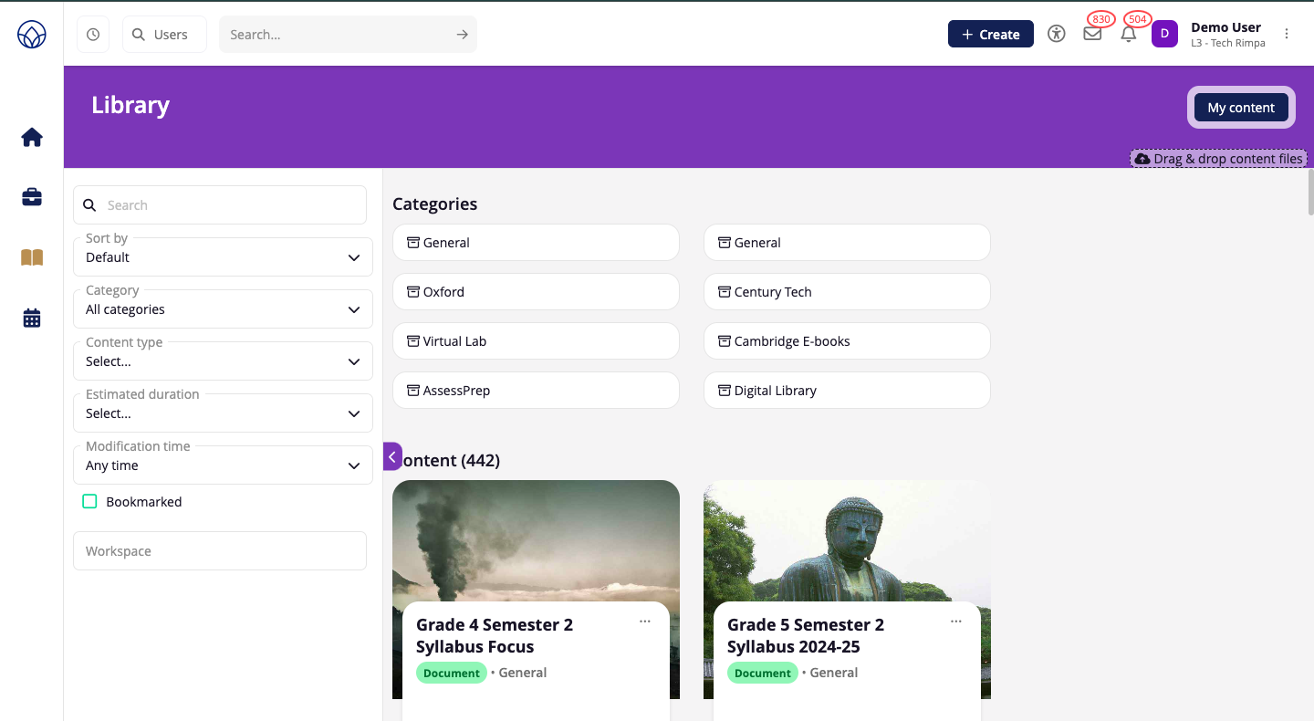Collapse the filter sidebar with purple arrow
This screenshot has width=1314, height=721.
(x=392, y=456)
